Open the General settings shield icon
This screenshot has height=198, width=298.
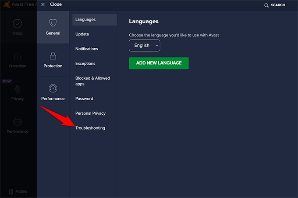point(53,23)
